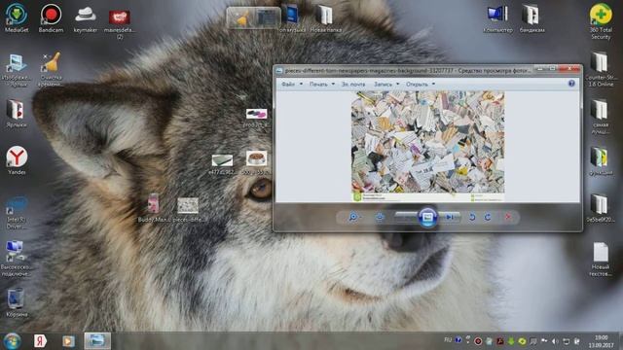This screenshot has height=350, width=623.
Task: Select the Новый текстовый document icon
Action: coord(601,259)
